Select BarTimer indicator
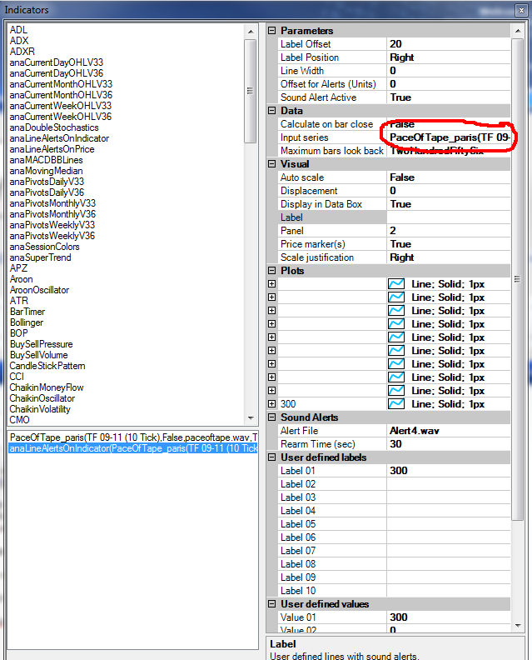 tap(27, 312)
